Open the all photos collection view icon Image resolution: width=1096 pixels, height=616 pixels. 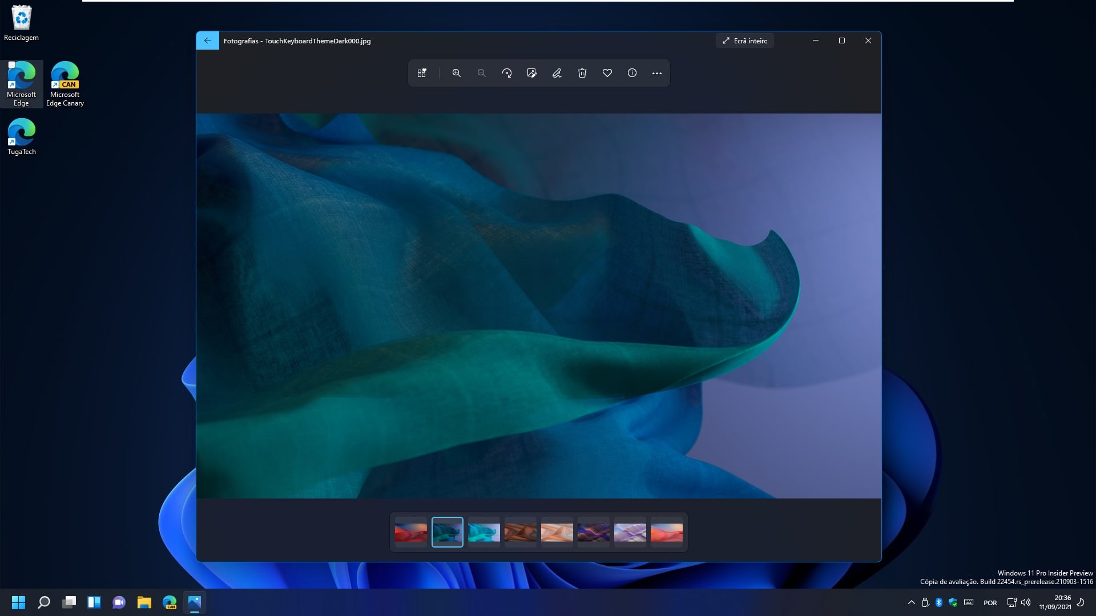coord(422,73)
